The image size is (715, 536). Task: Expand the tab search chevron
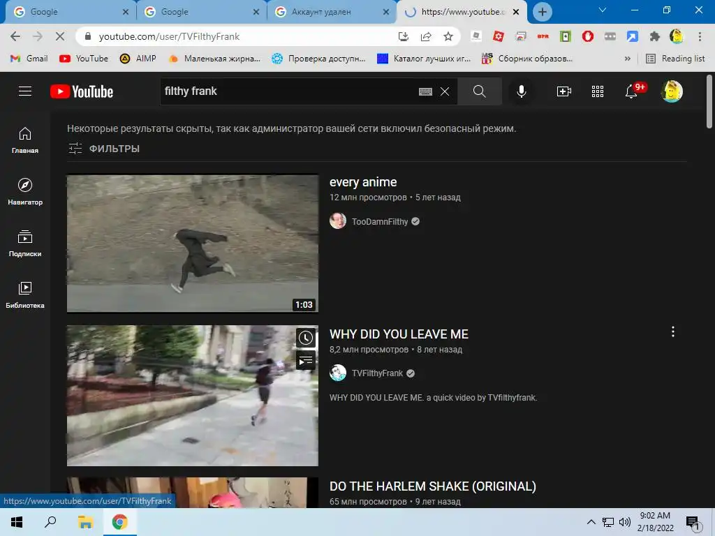[603, 10]
